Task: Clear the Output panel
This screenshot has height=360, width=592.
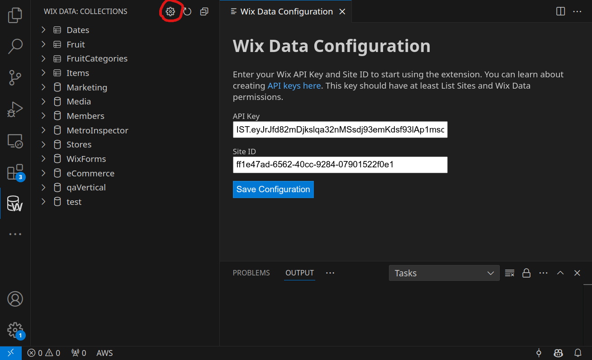Action: coord(510,273)
